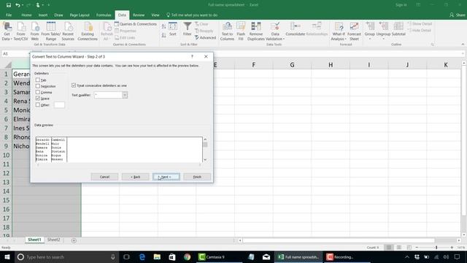467x263 pixels.
Task: Click Remove Duplicates icon
Action: coord(256,31)
